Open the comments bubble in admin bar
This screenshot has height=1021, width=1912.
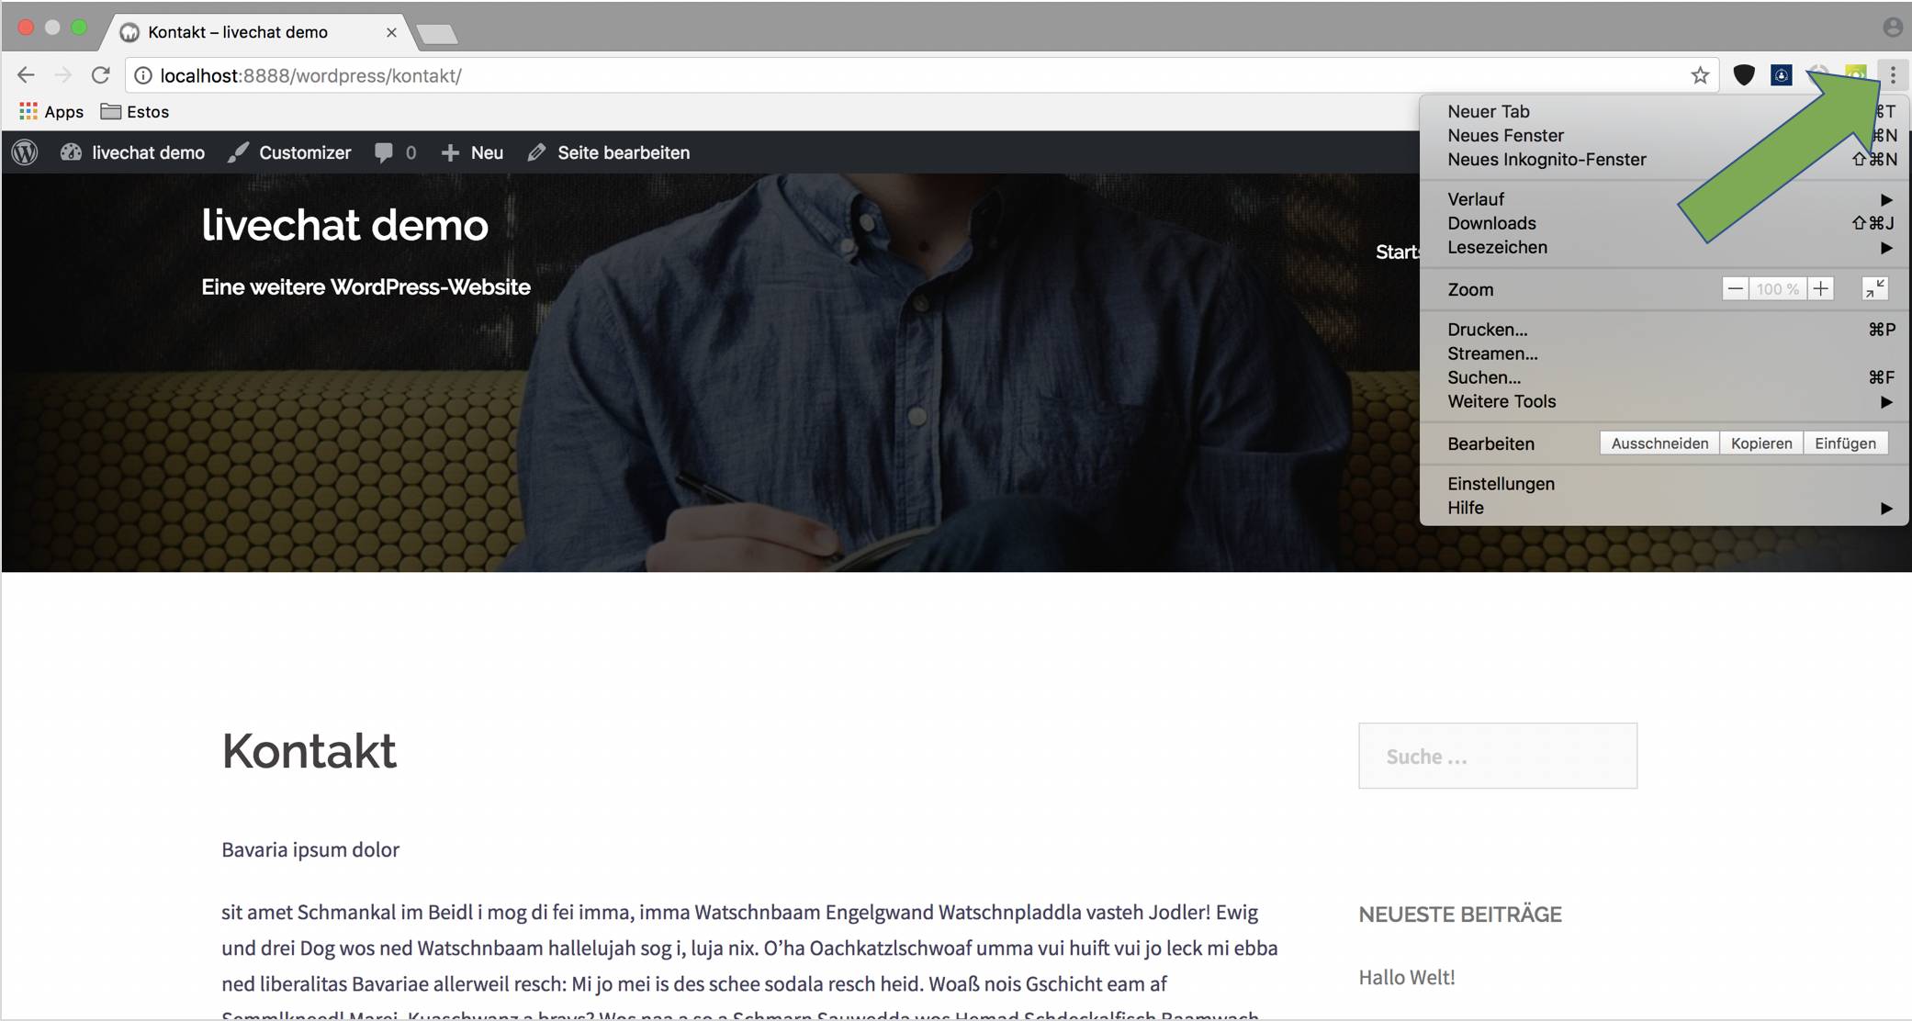385,152
